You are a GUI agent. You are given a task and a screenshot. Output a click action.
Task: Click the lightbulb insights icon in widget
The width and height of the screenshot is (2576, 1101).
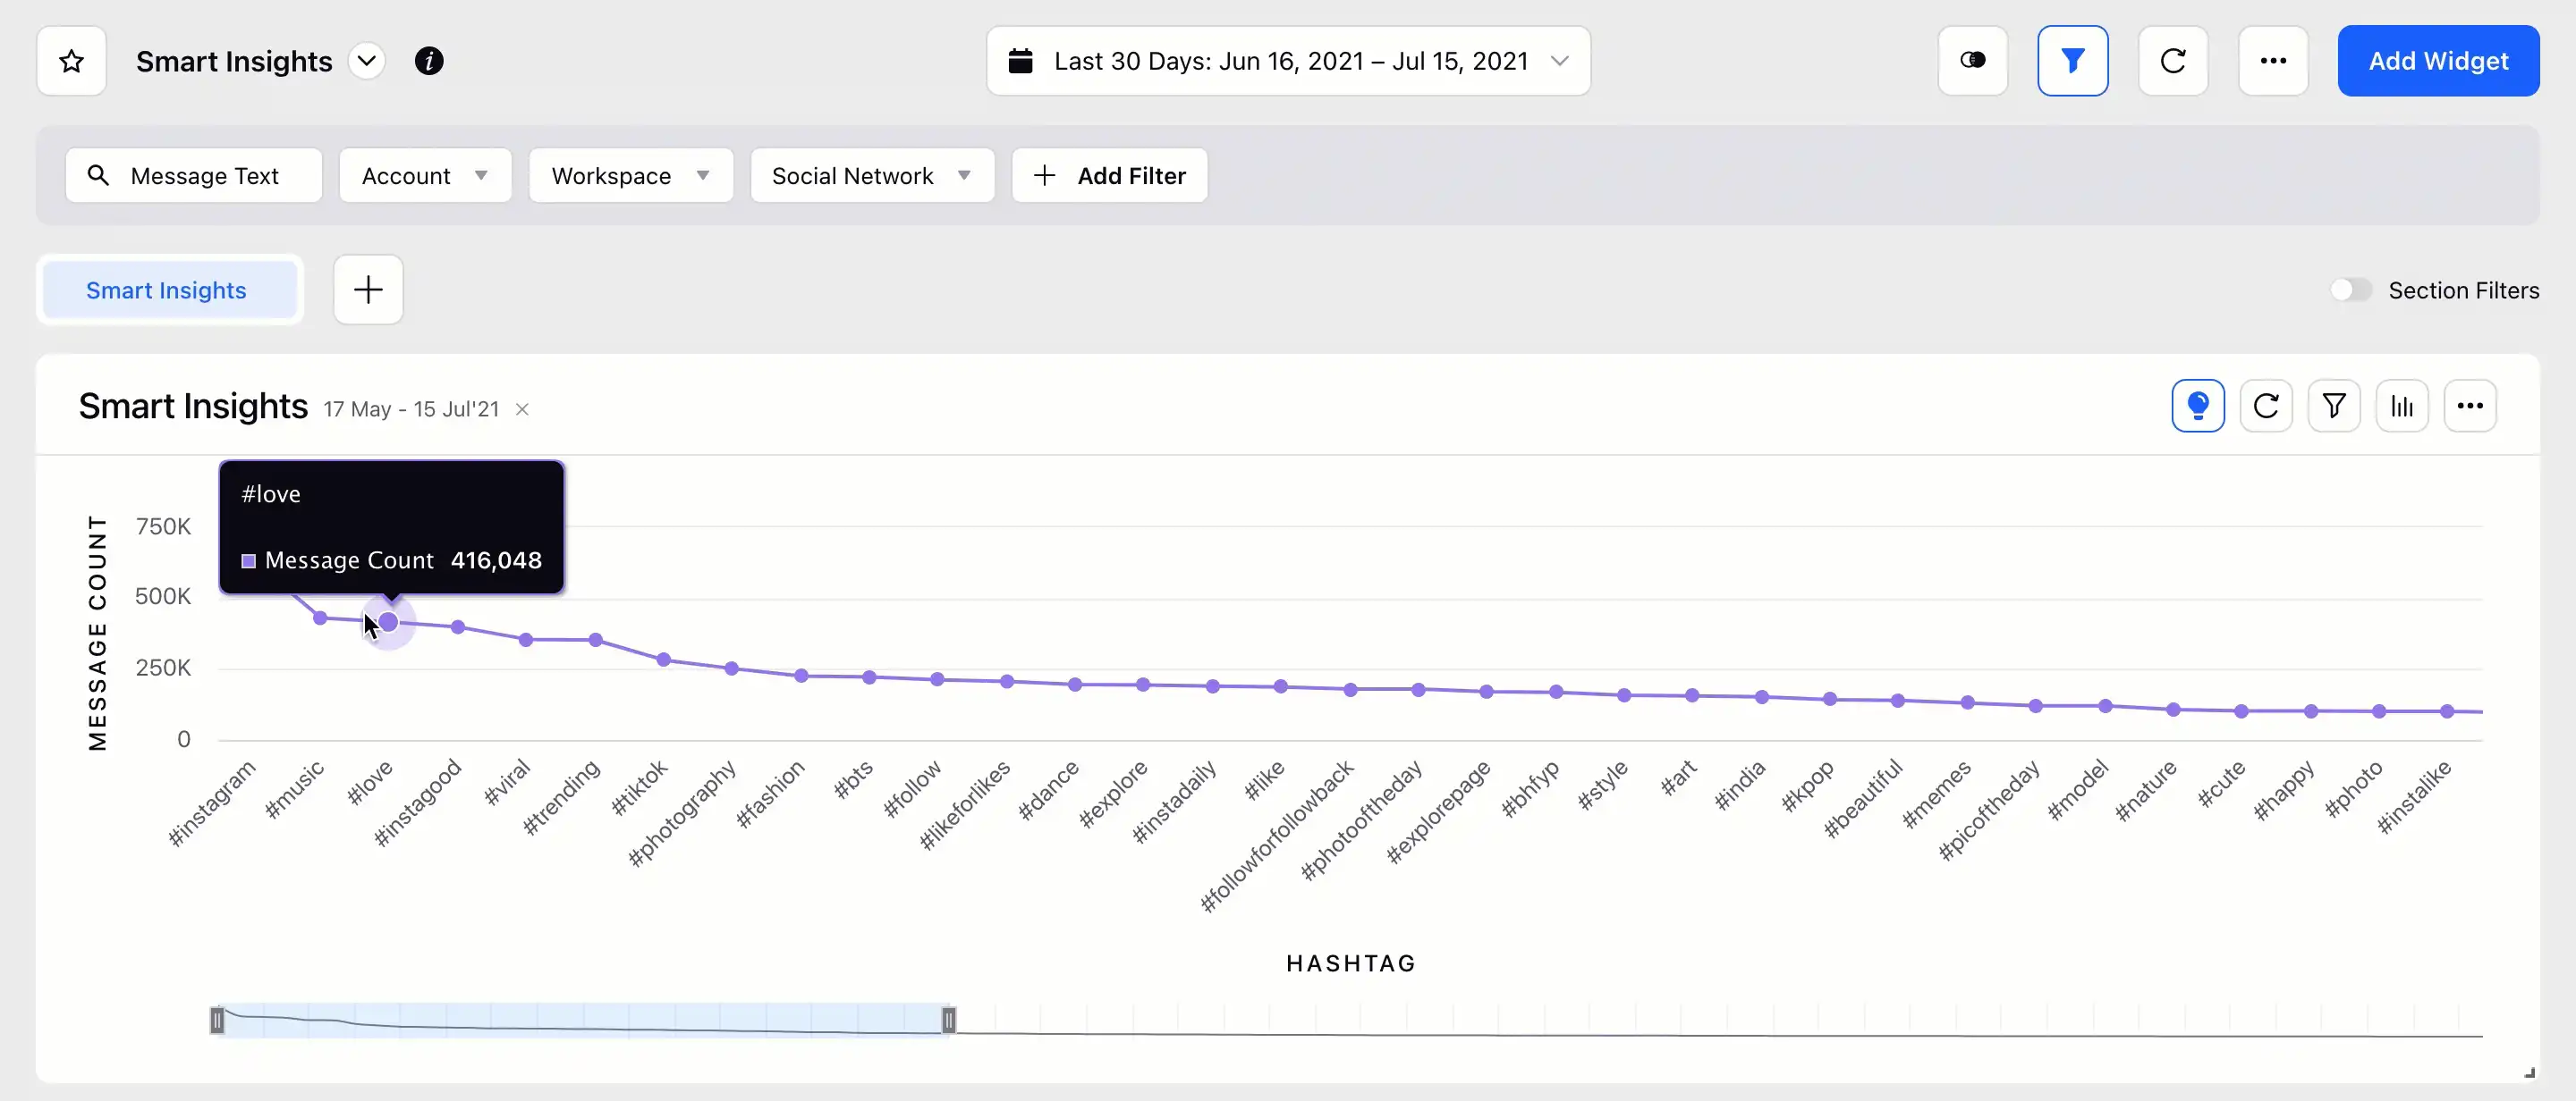coord(2197,406)
